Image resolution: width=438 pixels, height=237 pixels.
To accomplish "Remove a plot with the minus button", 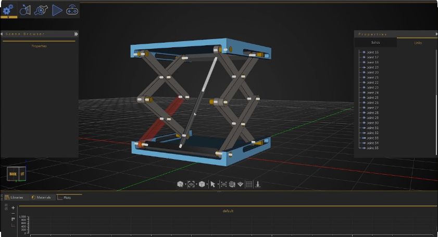I will [x=13, y=213].
